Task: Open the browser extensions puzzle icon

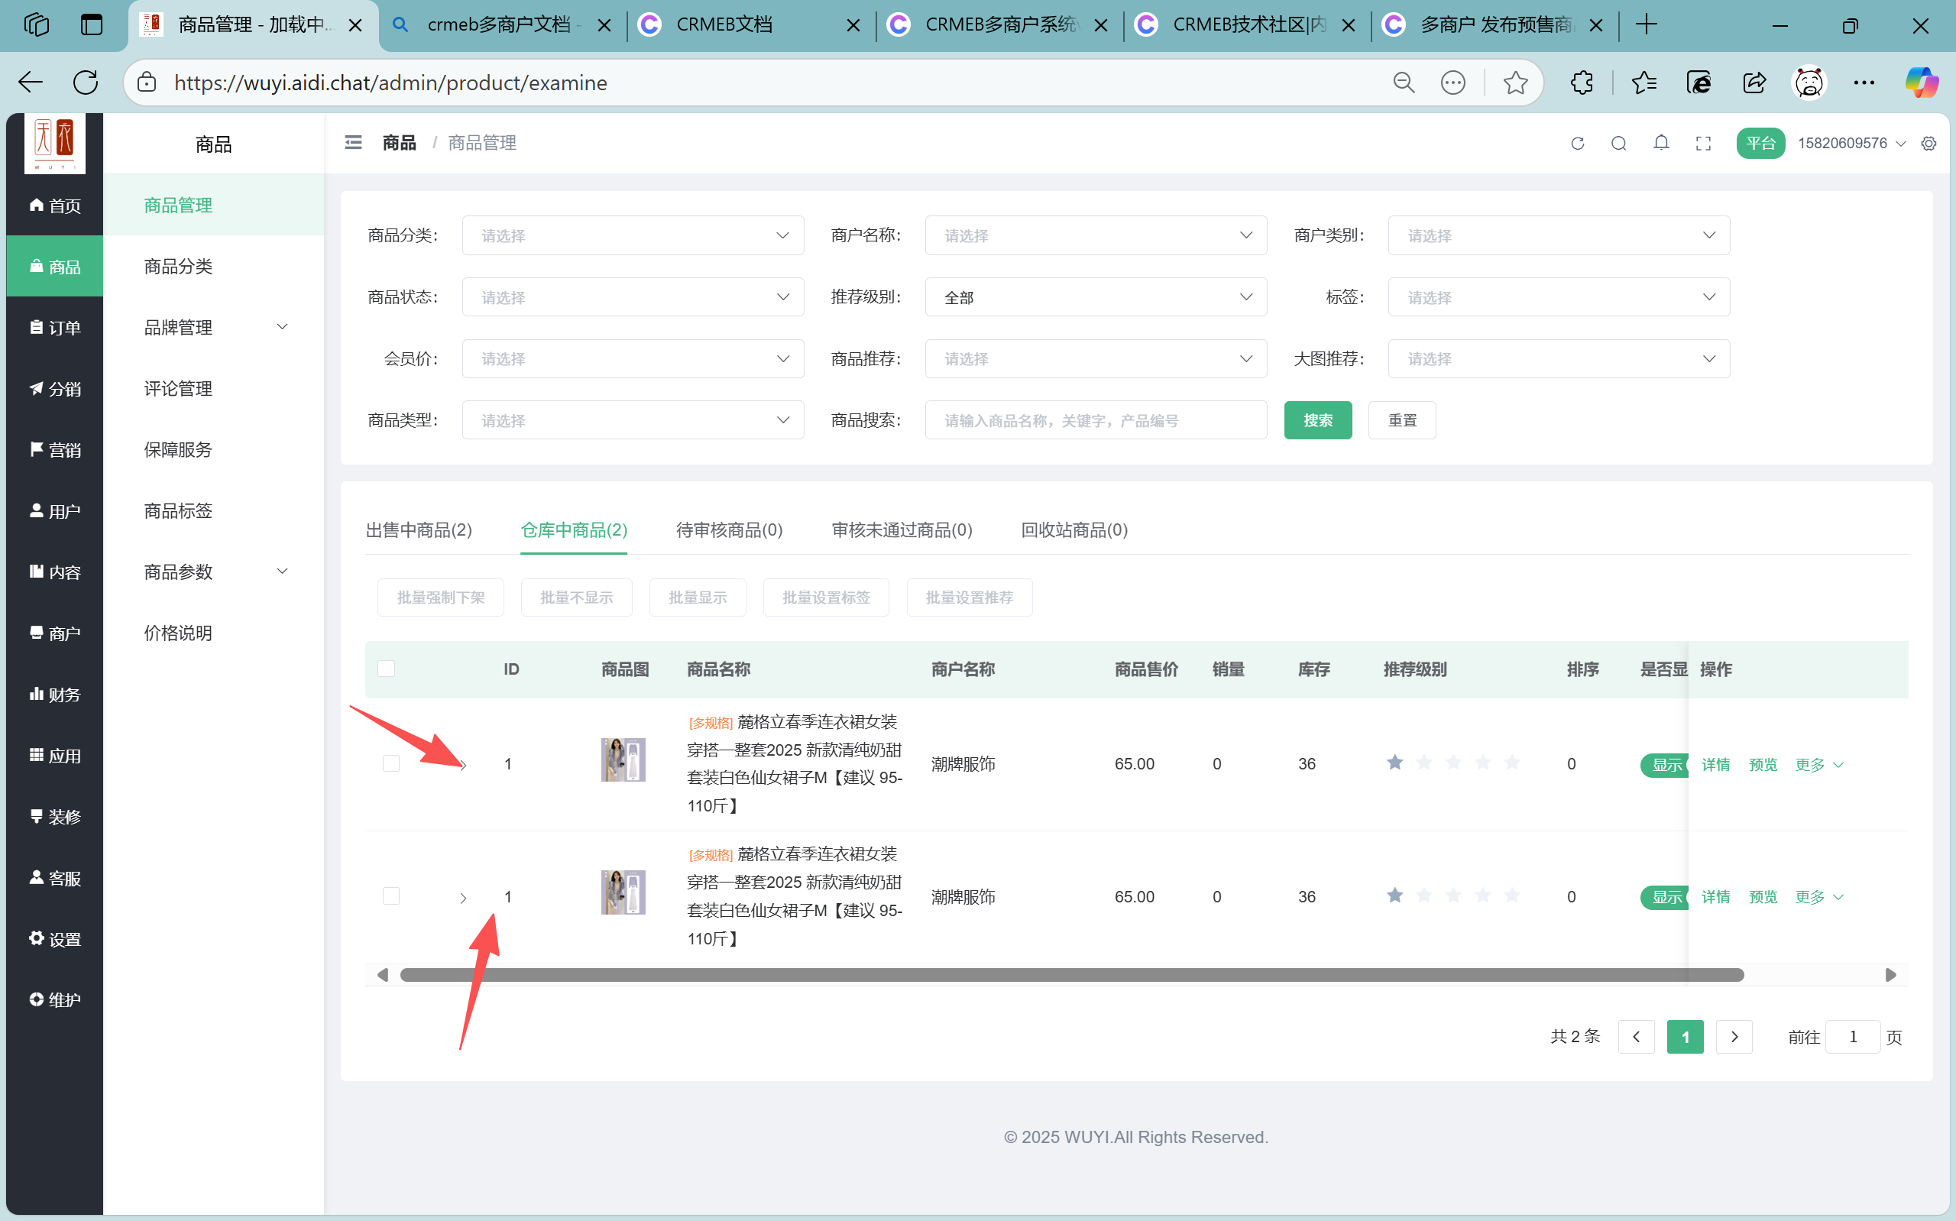Action: tap(1582, 83)
